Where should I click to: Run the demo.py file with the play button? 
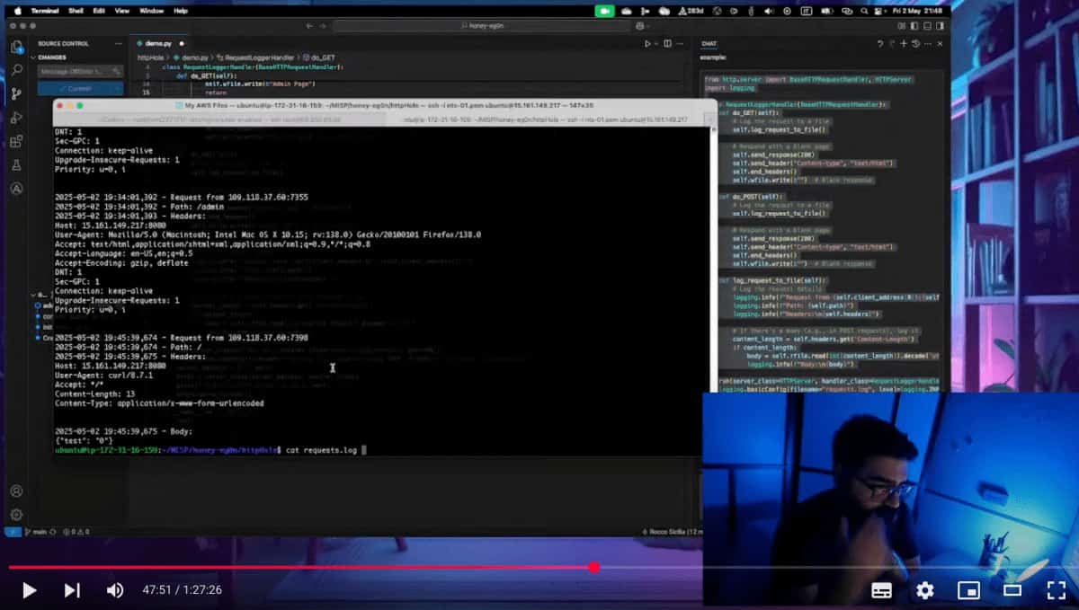[647, 42]
